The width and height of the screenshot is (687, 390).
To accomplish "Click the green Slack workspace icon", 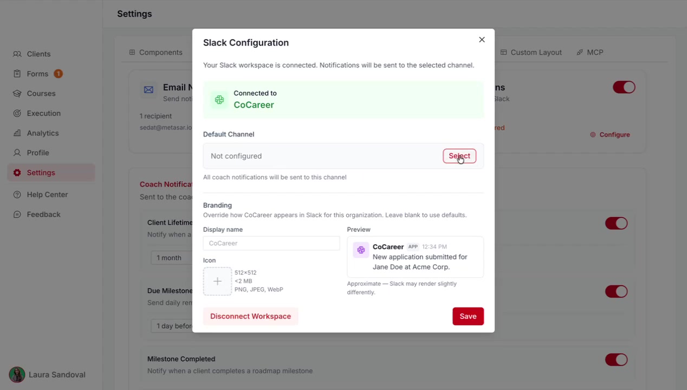I will pos(219,100).
